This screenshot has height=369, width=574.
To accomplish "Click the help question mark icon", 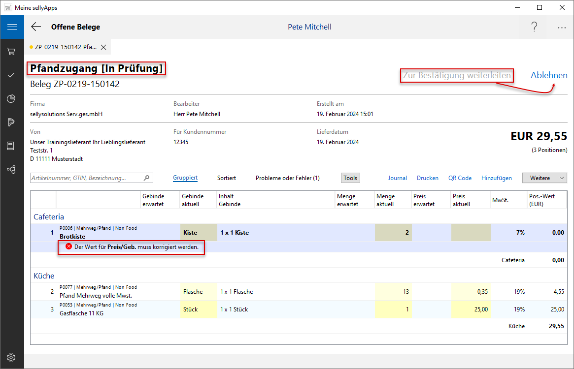I will click(x=534, y=27).
